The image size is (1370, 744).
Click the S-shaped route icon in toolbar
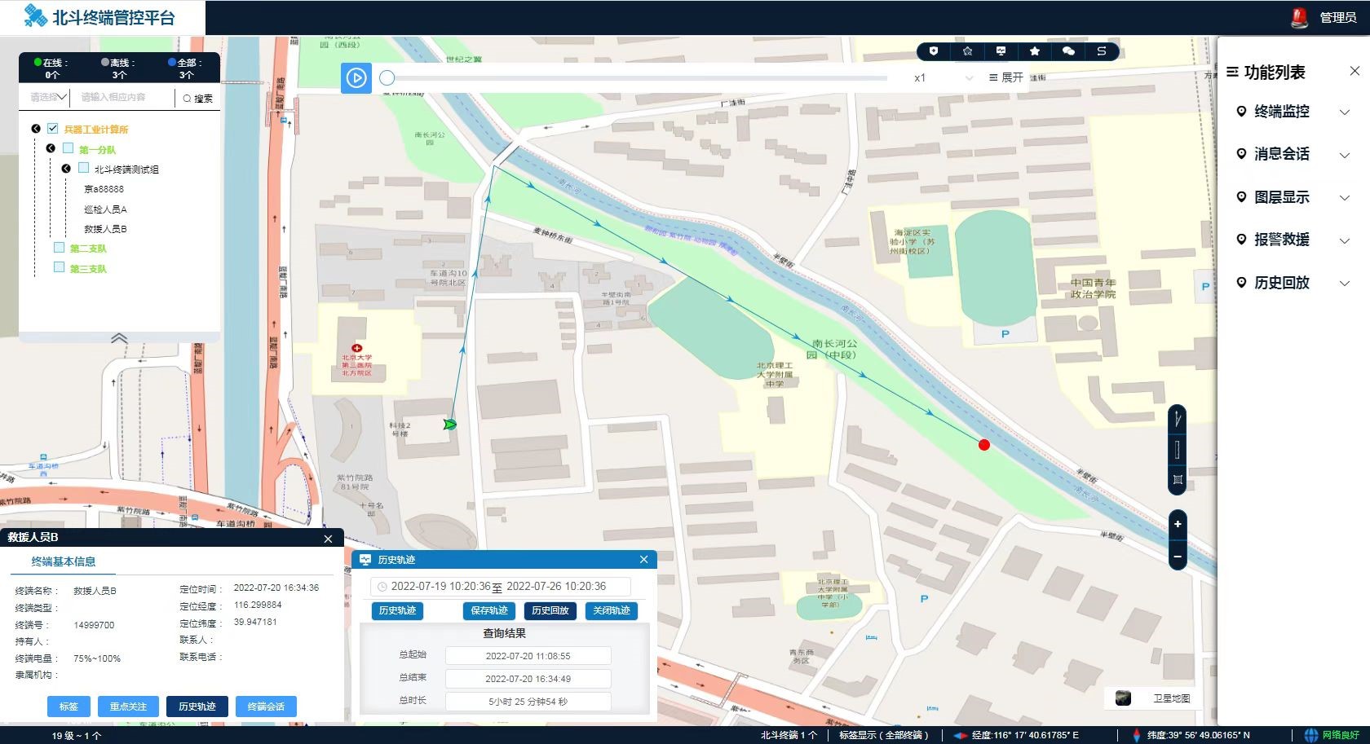[x=1102, y=51]
